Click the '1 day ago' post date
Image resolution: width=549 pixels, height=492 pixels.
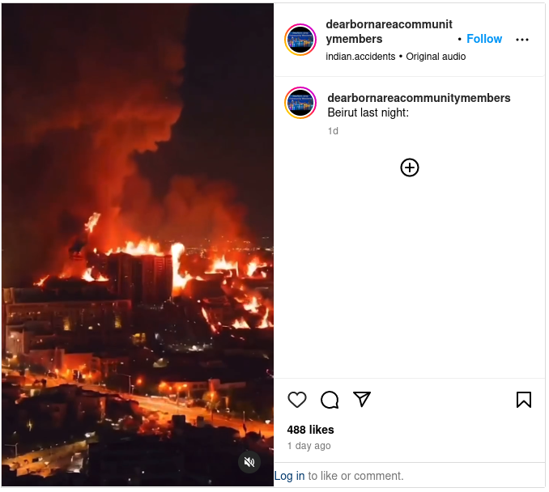pos(309,446)
